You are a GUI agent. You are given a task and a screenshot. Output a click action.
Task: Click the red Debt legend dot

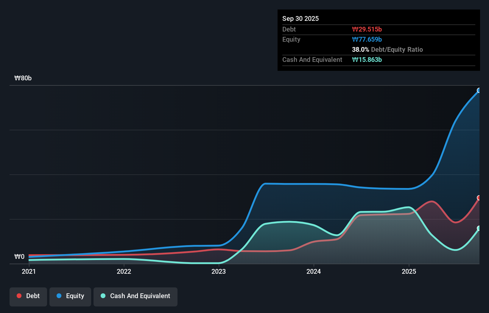tap(19, 296)
